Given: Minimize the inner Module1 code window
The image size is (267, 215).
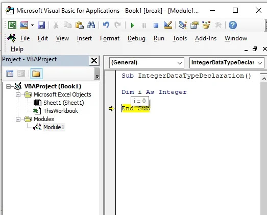Looking at the screenshot, I should pyautogui.click(x=246, y=50).
